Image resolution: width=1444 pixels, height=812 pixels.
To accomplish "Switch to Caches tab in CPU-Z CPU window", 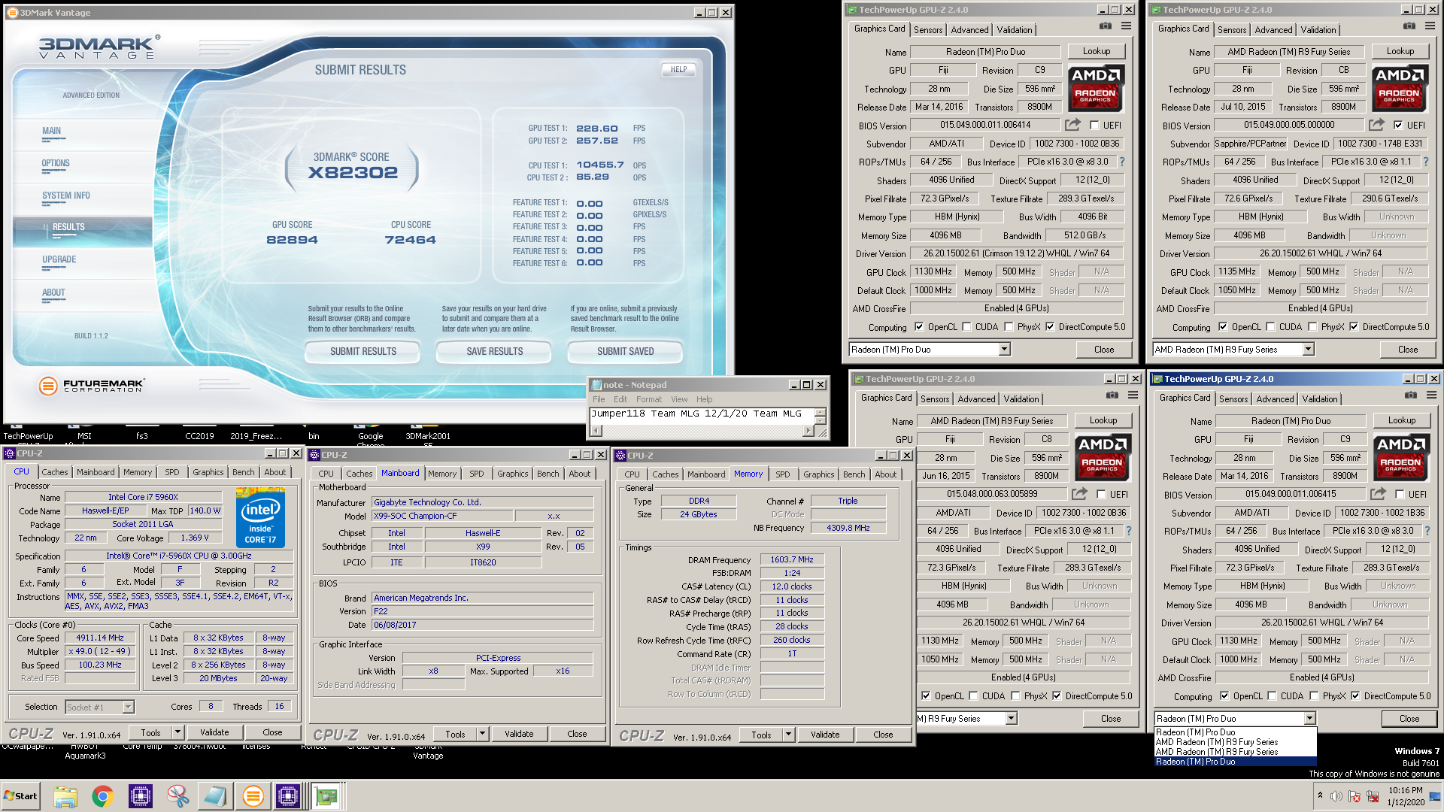I will click(55, 472).
